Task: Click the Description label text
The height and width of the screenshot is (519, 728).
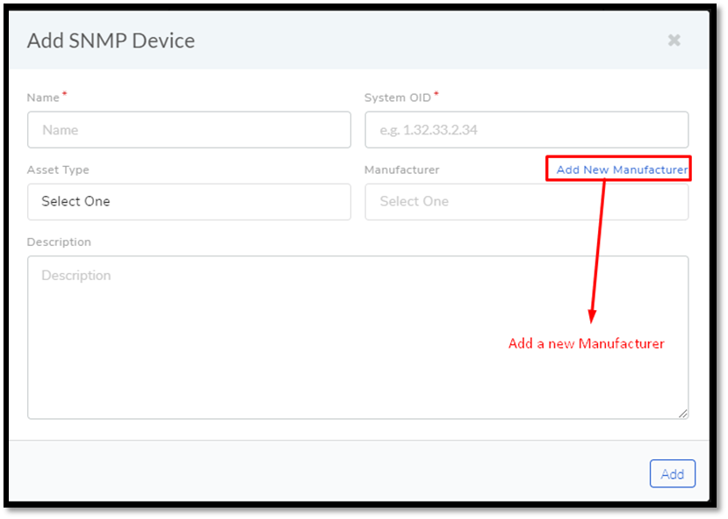Action: 59,241
